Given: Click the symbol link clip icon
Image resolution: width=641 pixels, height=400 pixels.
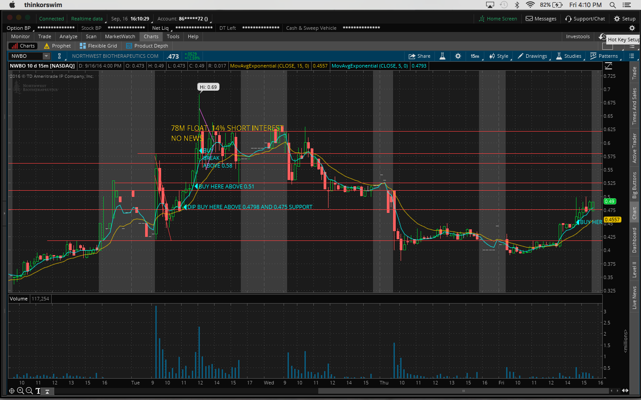Looking at the screenshot, I should 59,56.
